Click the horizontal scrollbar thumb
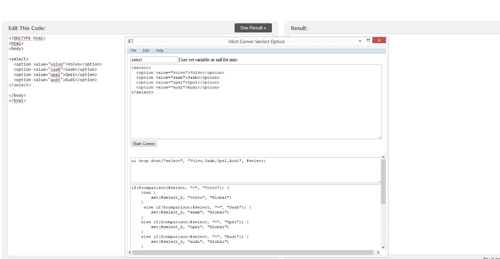This screenshot has width=500, height=259. click(253, 252)
